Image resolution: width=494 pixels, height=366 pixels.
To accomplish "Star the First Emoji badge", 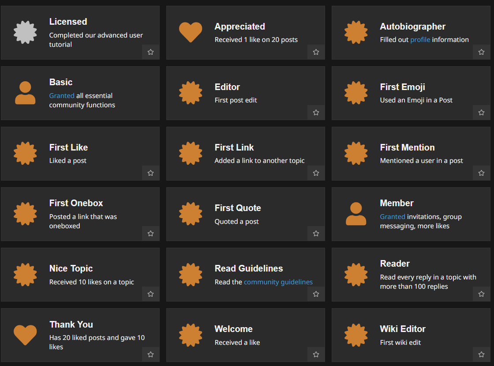I will (481, 113).
